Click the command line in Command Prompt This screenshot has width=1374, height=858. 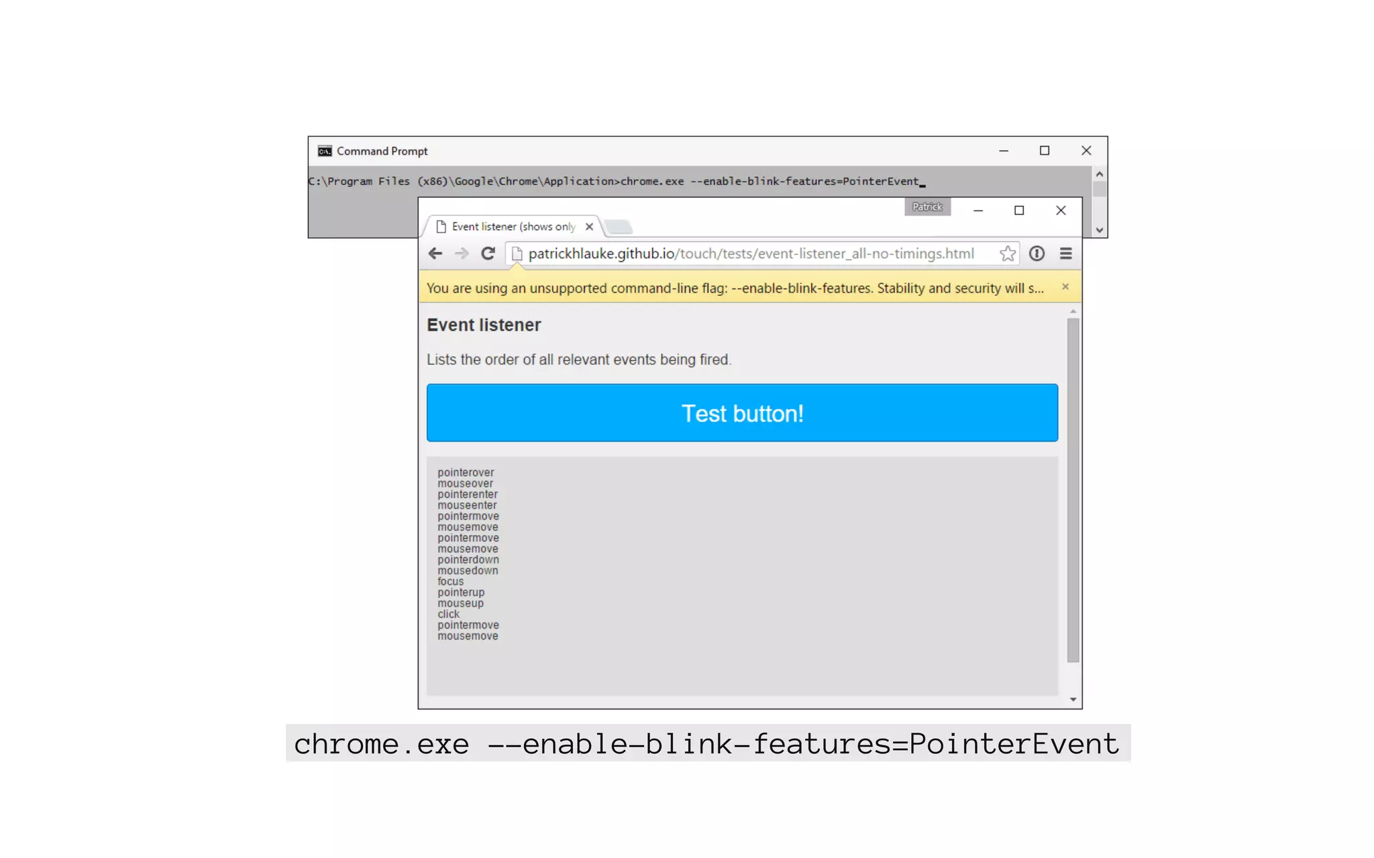(x=617, y=182)
